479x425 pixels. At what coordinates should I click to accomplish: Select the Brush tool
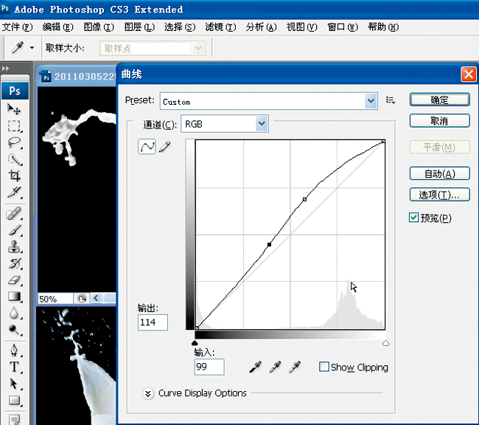14,230
